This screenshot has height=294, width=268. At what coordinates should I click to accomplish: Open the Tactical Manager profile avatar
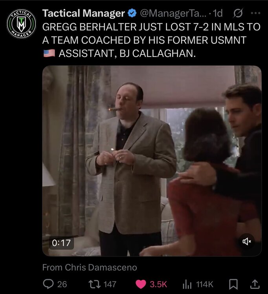pos(21,24)
